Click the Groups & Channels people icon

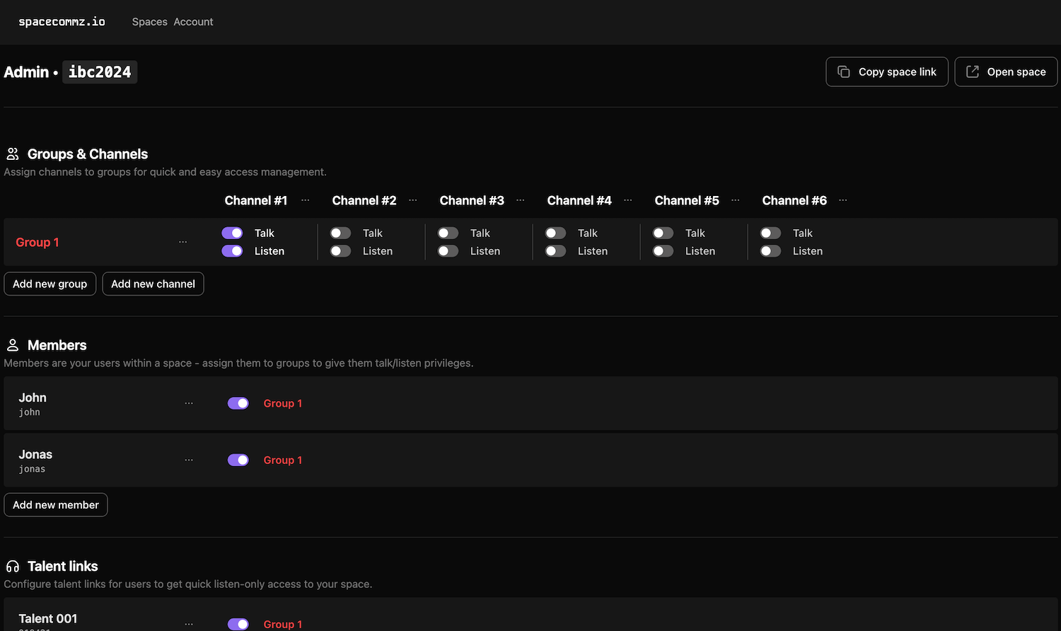pos(13,154)
